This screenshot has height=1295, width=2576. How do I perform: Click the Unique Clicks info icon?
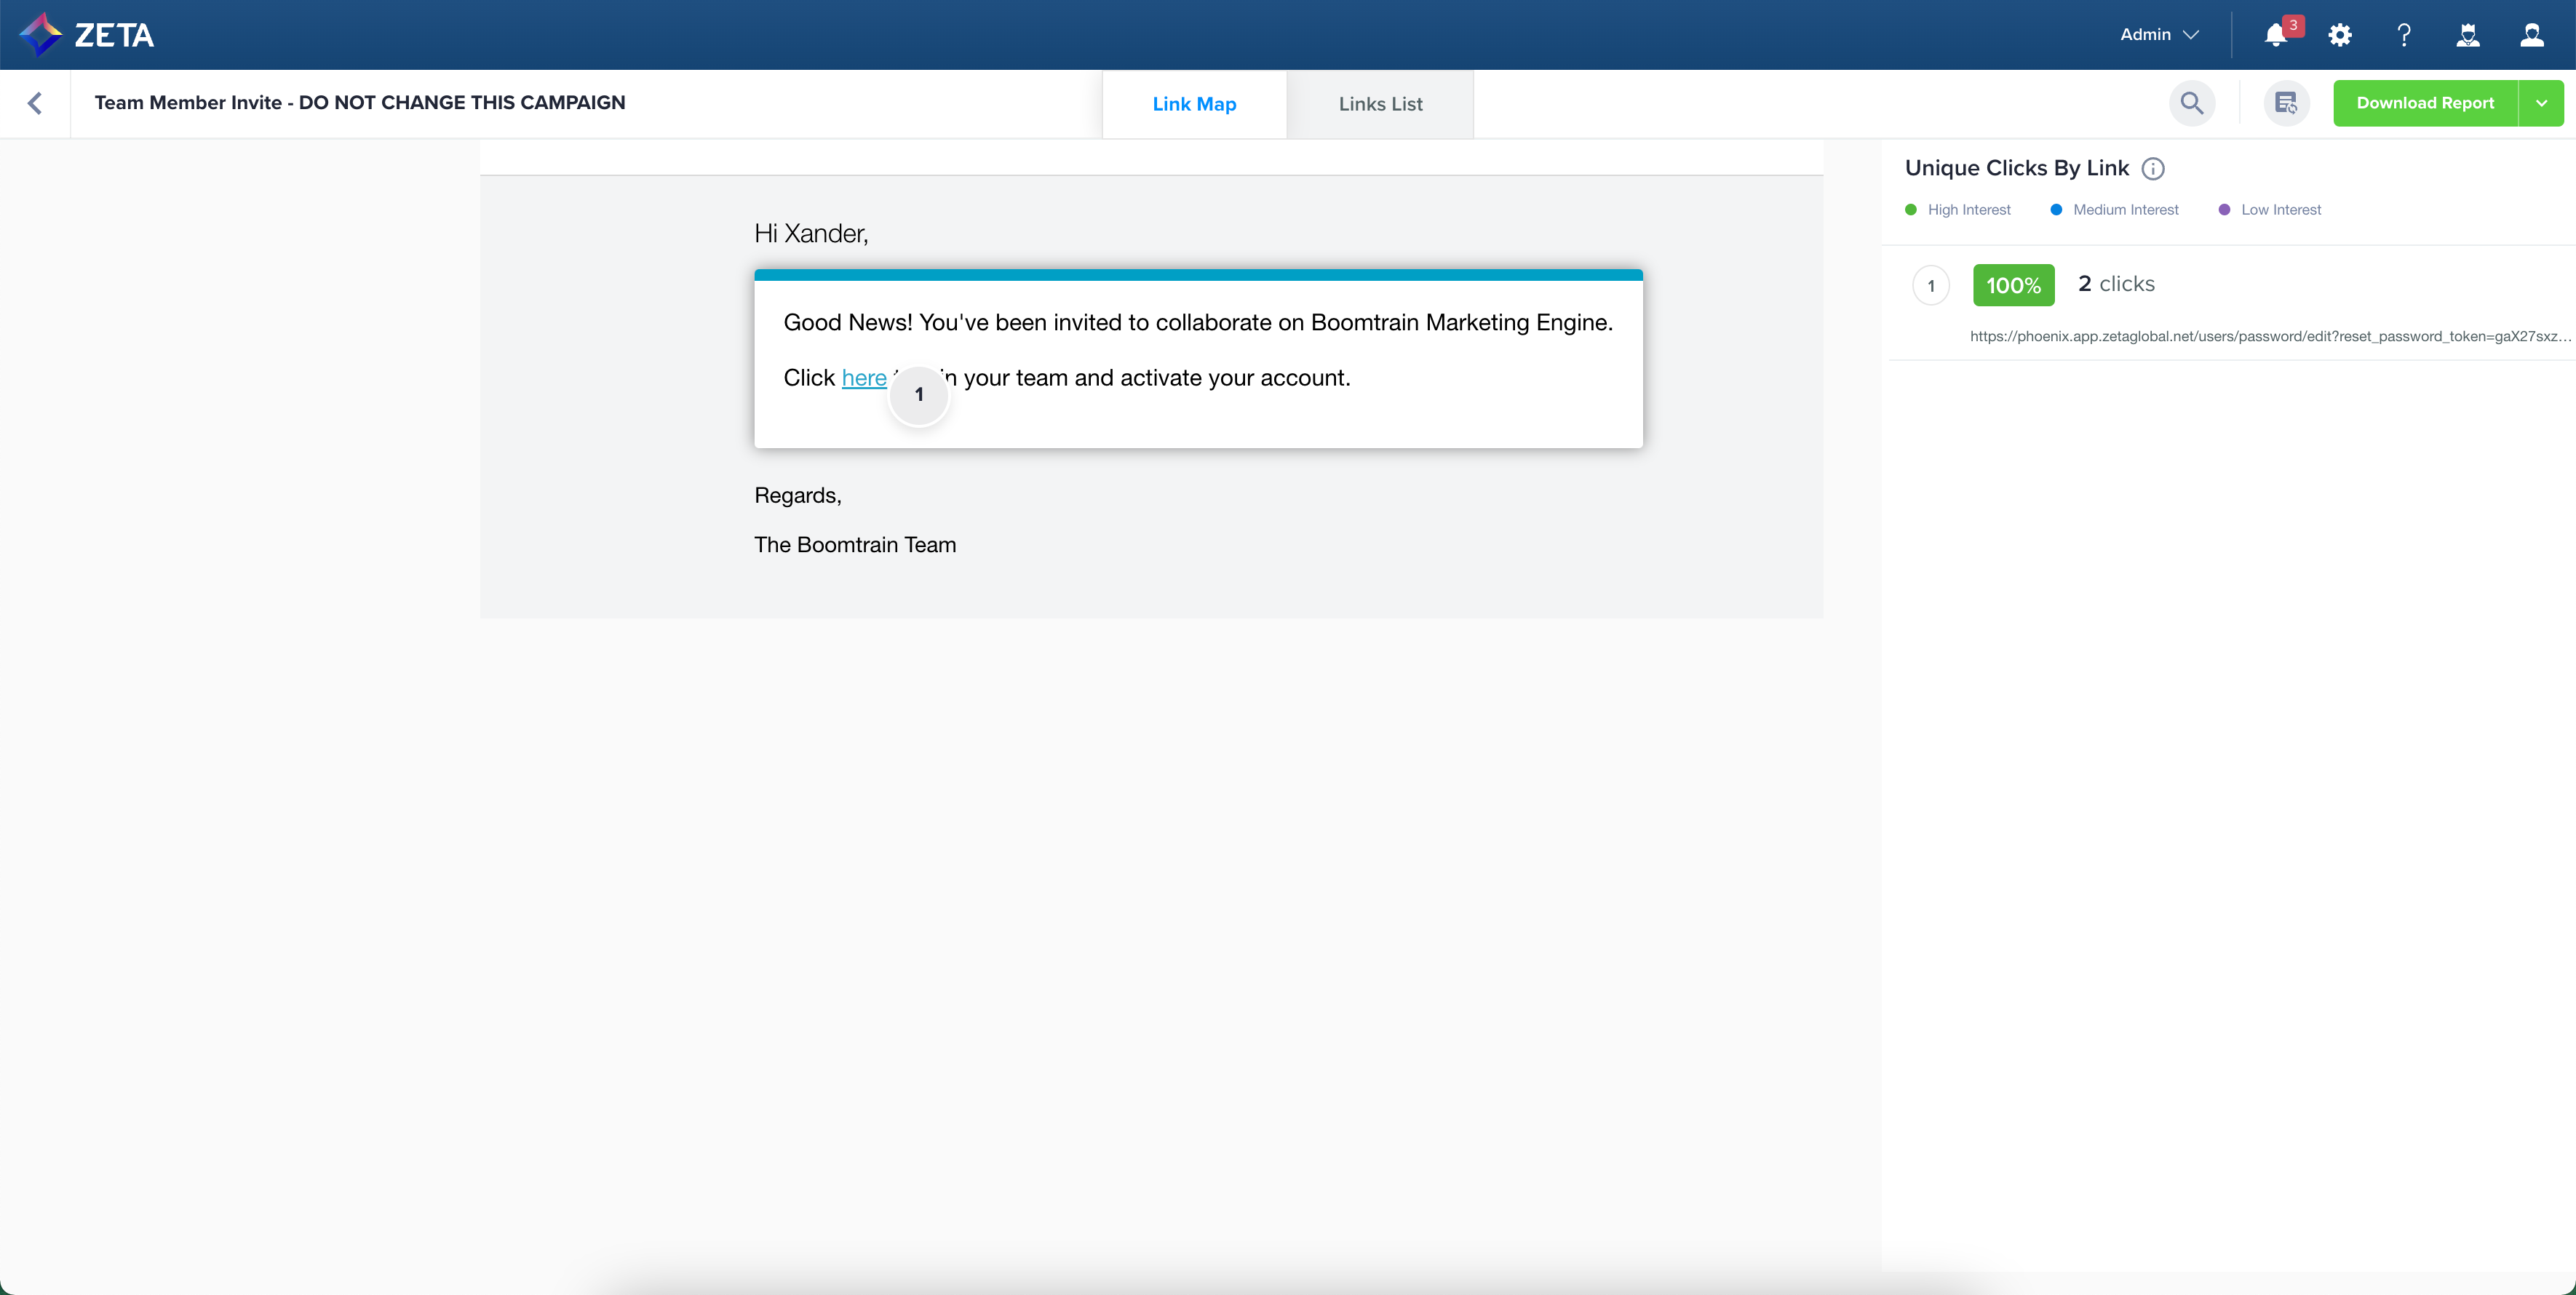pos(2153,169)
